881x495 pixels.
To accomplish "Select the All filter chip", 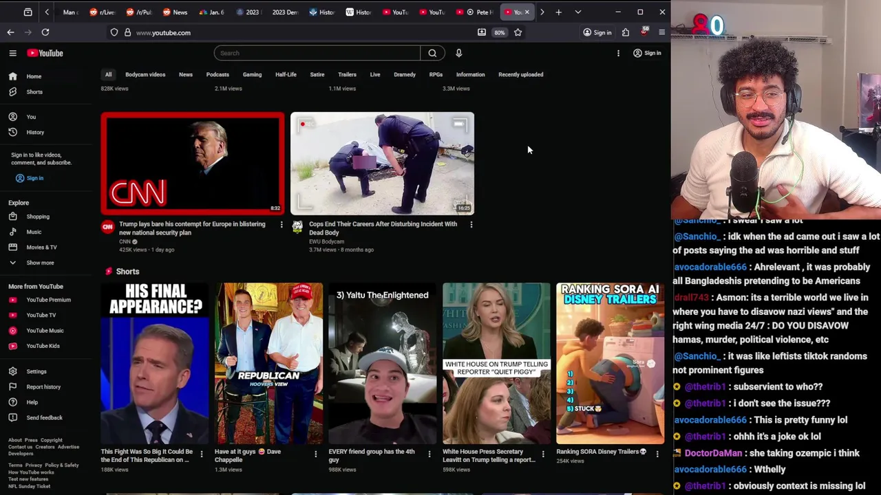I will (x=108, y=74).
